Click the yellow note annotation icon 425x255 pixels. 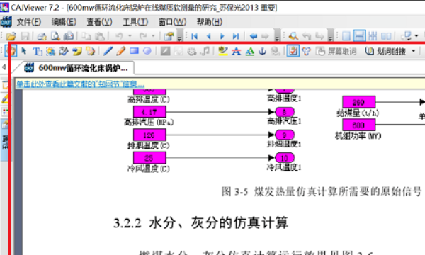click(76, 51)
